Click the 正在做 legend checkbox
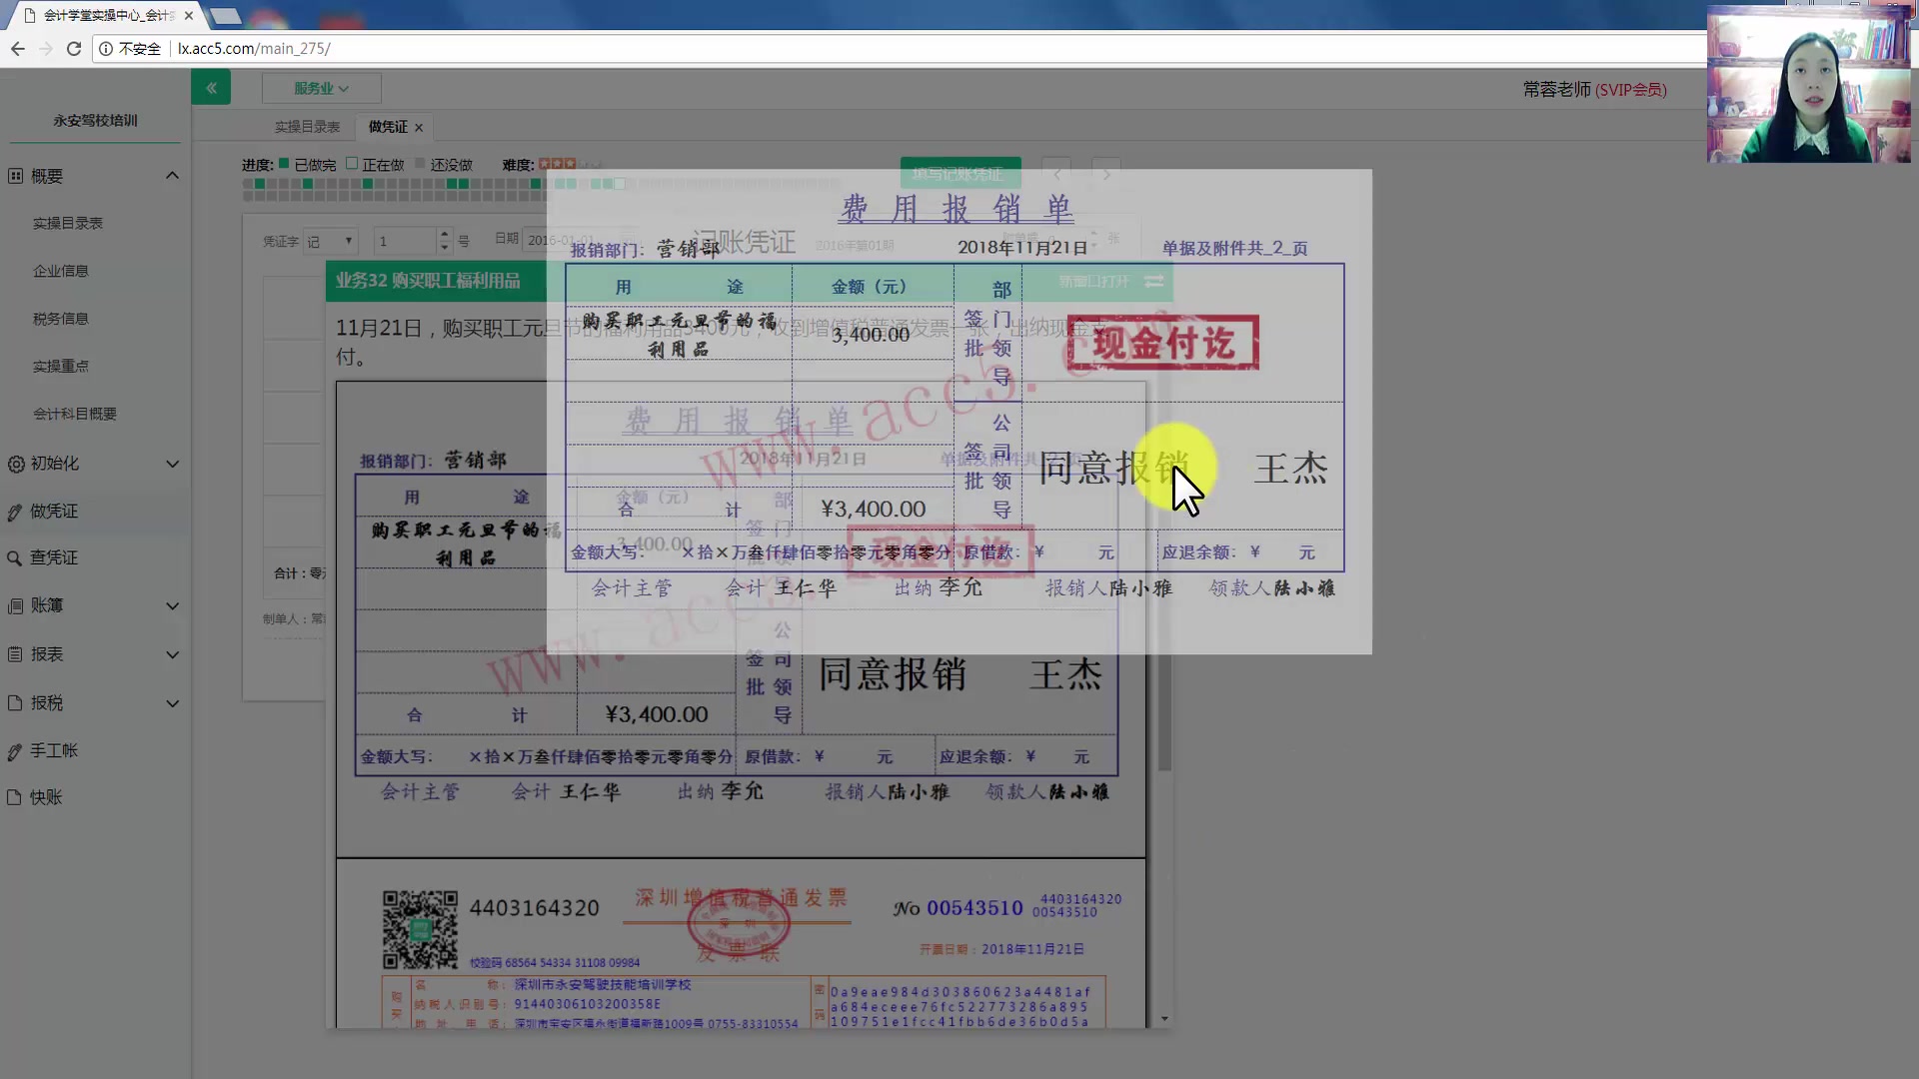The height and width of the screenshot is (1079, 1919). tap(352, 164)
